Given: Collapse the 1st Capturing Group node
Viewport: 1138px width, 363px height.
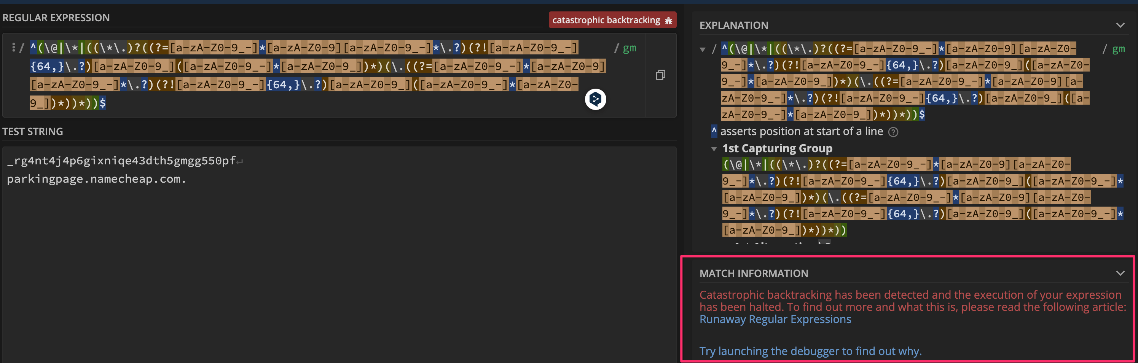Looking at the screenshot, I should pos(714,149).
